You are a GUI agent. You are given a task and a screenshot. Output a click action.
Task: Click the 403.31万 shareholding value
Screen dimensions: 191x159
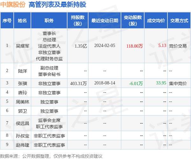[x=78, y=83]
